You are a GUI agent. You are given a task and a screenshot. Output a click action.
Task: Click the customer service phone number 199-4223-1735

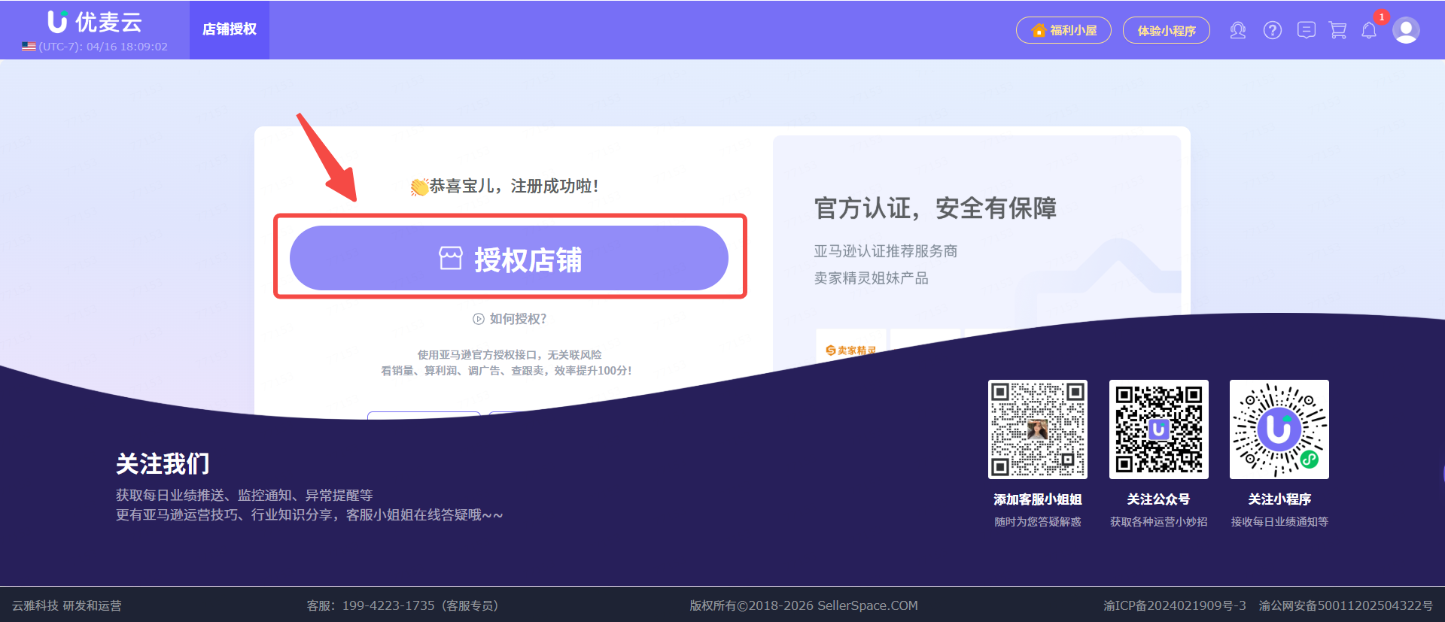pos(388,605)
